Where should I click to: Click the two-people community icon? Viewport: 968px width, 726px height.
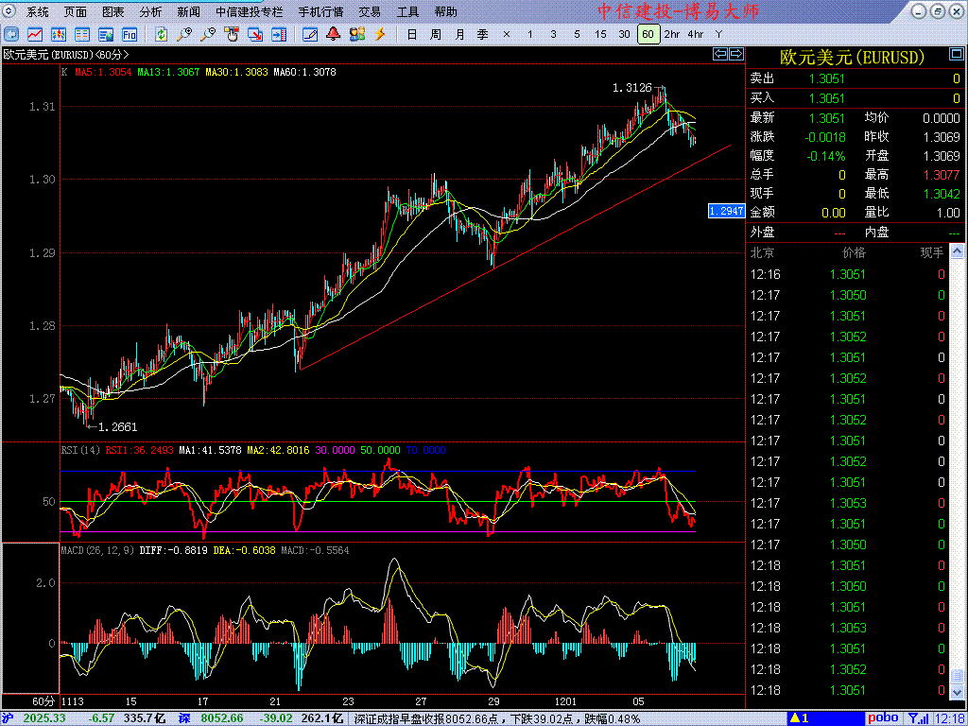click(356, 34)
